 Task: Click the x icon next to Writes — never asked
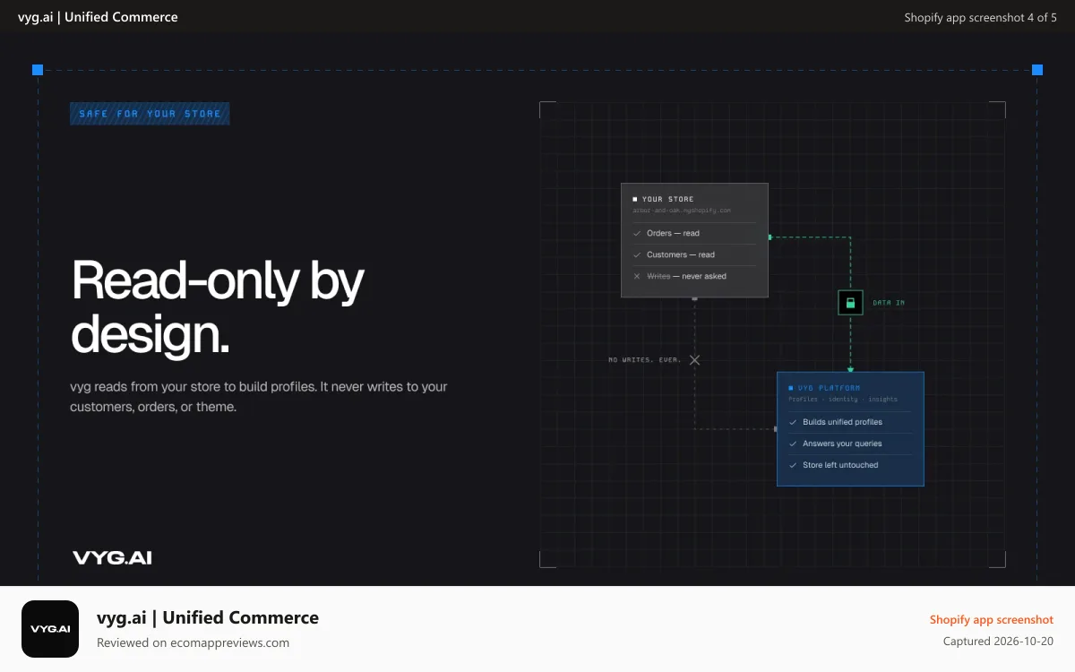click(x=637, y=276)
